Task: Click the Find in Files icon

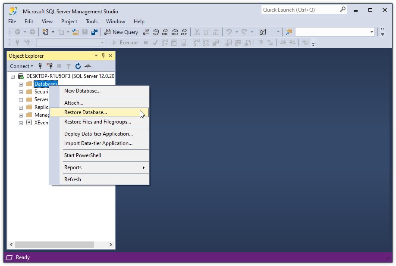Action: [x=289, y=32]
